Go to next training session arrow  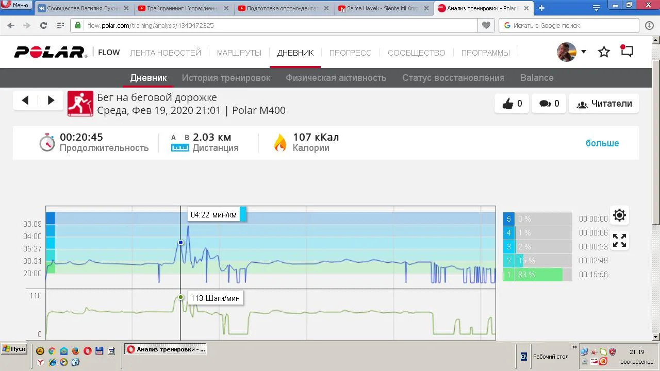point(51,100)
